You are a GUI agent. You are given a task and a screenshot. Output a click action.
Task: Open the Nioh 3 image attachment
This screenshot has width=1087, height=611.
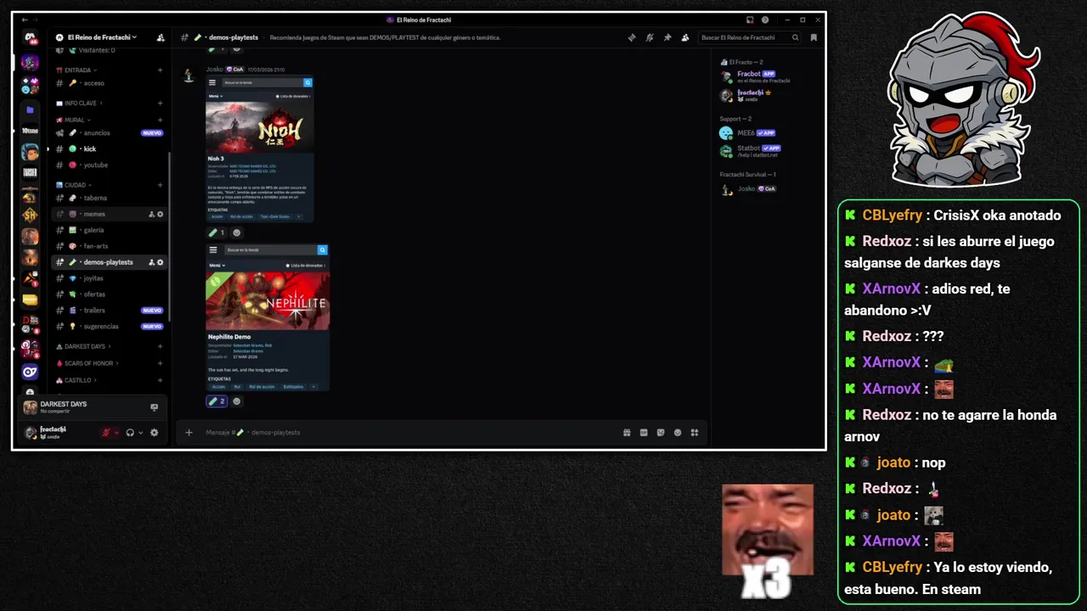tap(260, 149)
